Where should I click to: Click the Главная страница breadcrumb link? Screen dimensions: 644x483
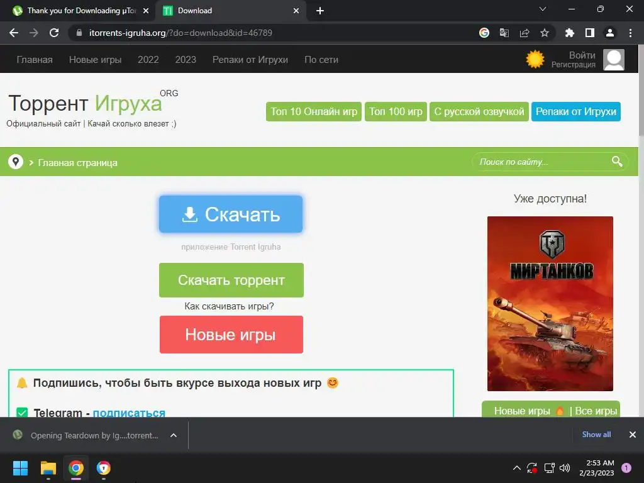[77, 163]
